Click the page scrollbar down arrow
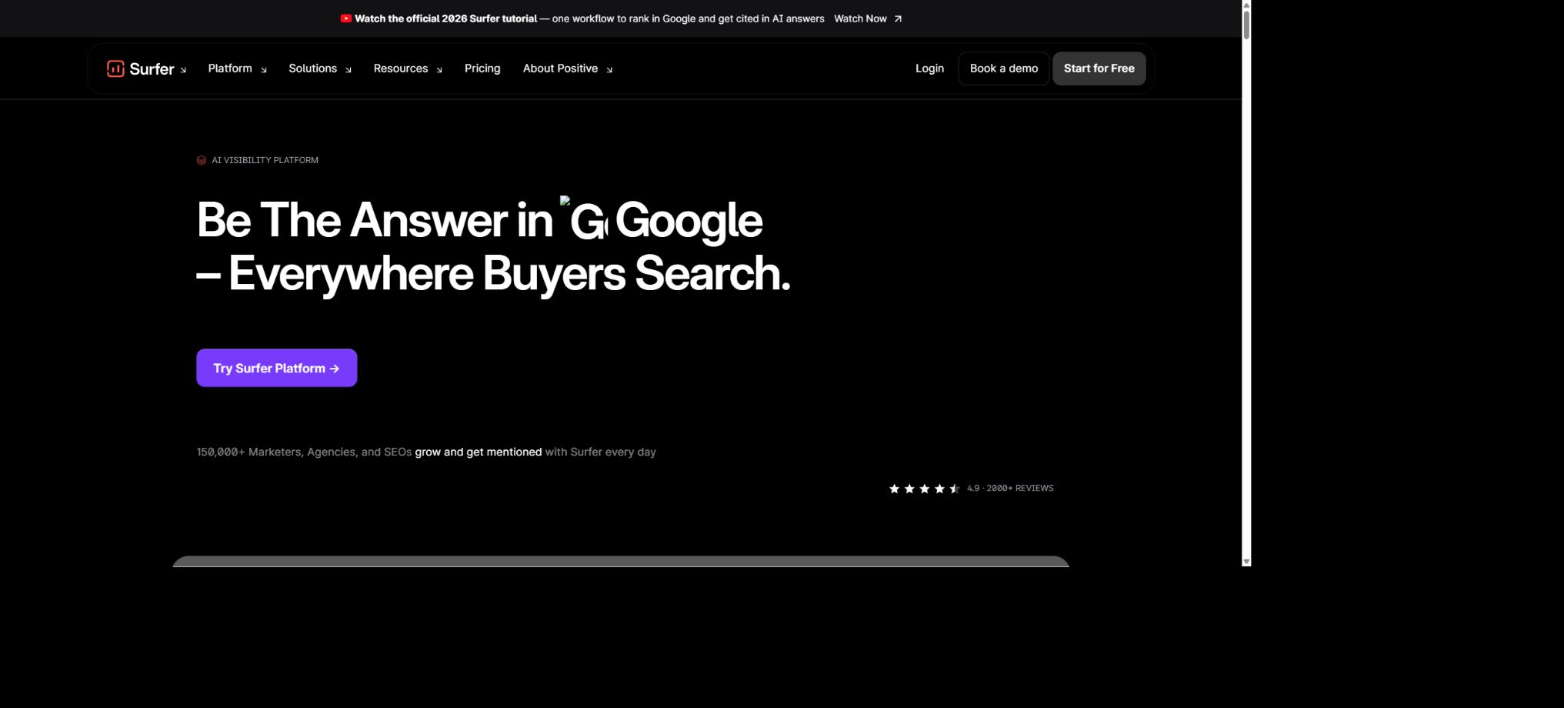This screenshot has height=708, width=1564. 1246,562
